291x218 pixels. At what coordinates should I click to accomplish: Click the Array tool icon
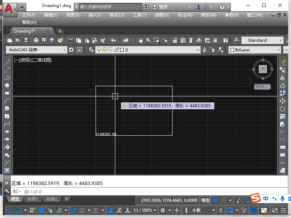pos(283,93)
